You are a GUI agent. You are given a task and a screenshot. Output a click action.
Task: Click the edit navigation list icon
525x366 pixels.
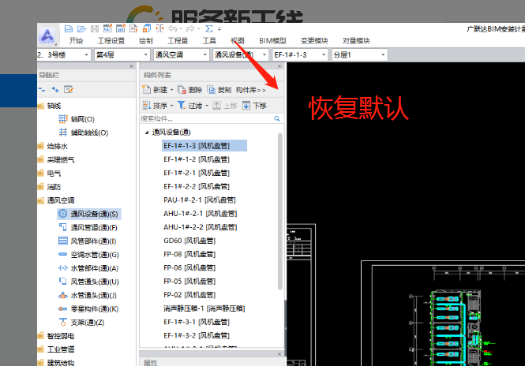[x=69, y=90]
